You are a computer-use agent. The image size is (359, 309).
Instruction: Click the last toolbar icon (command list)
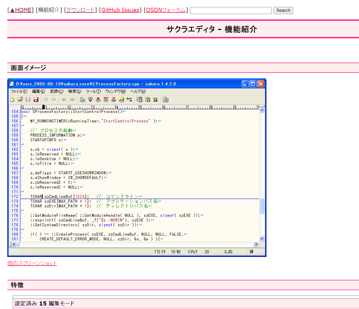165,100
